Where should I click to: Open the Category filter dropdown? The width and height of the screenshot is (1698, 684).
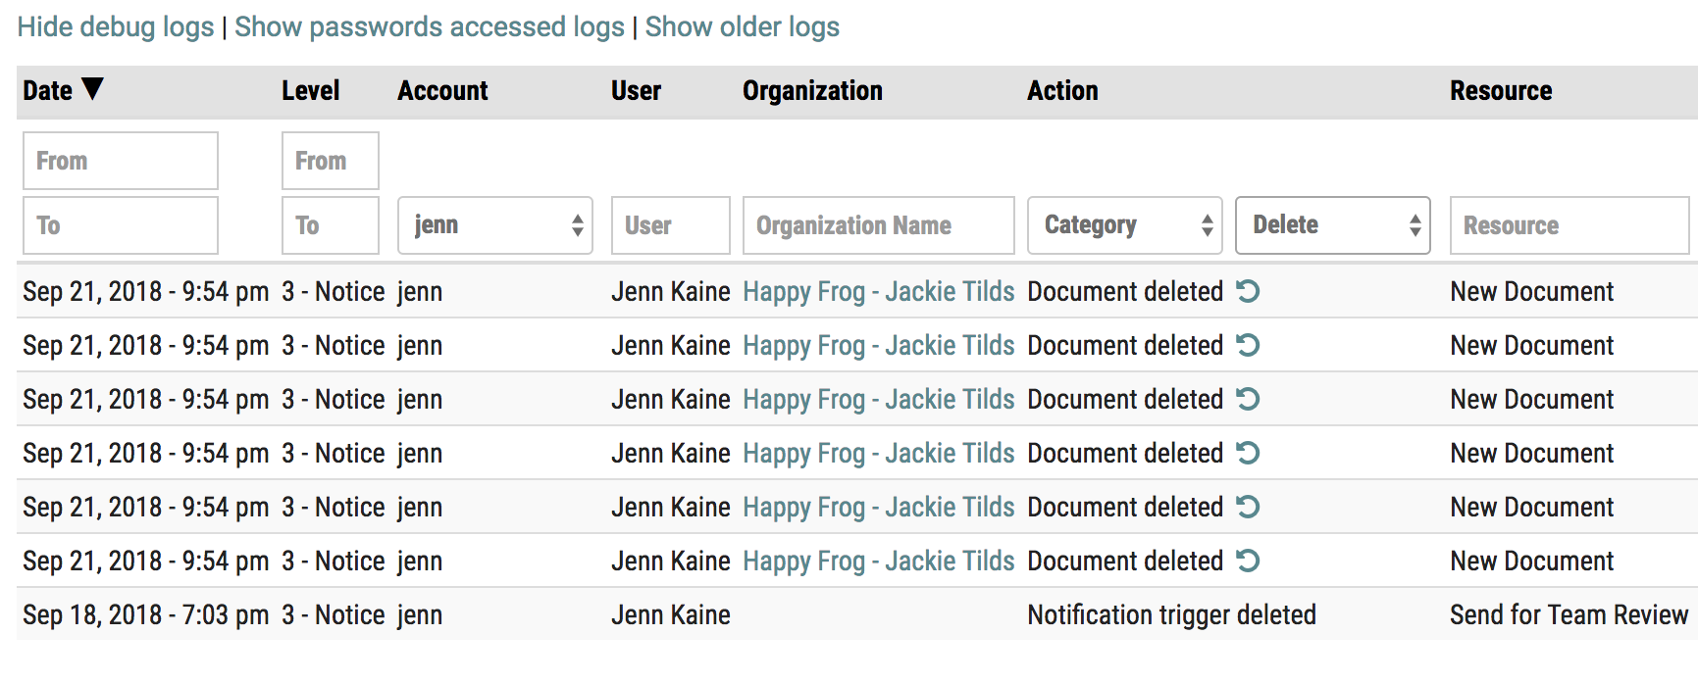tap(1124, 225)
